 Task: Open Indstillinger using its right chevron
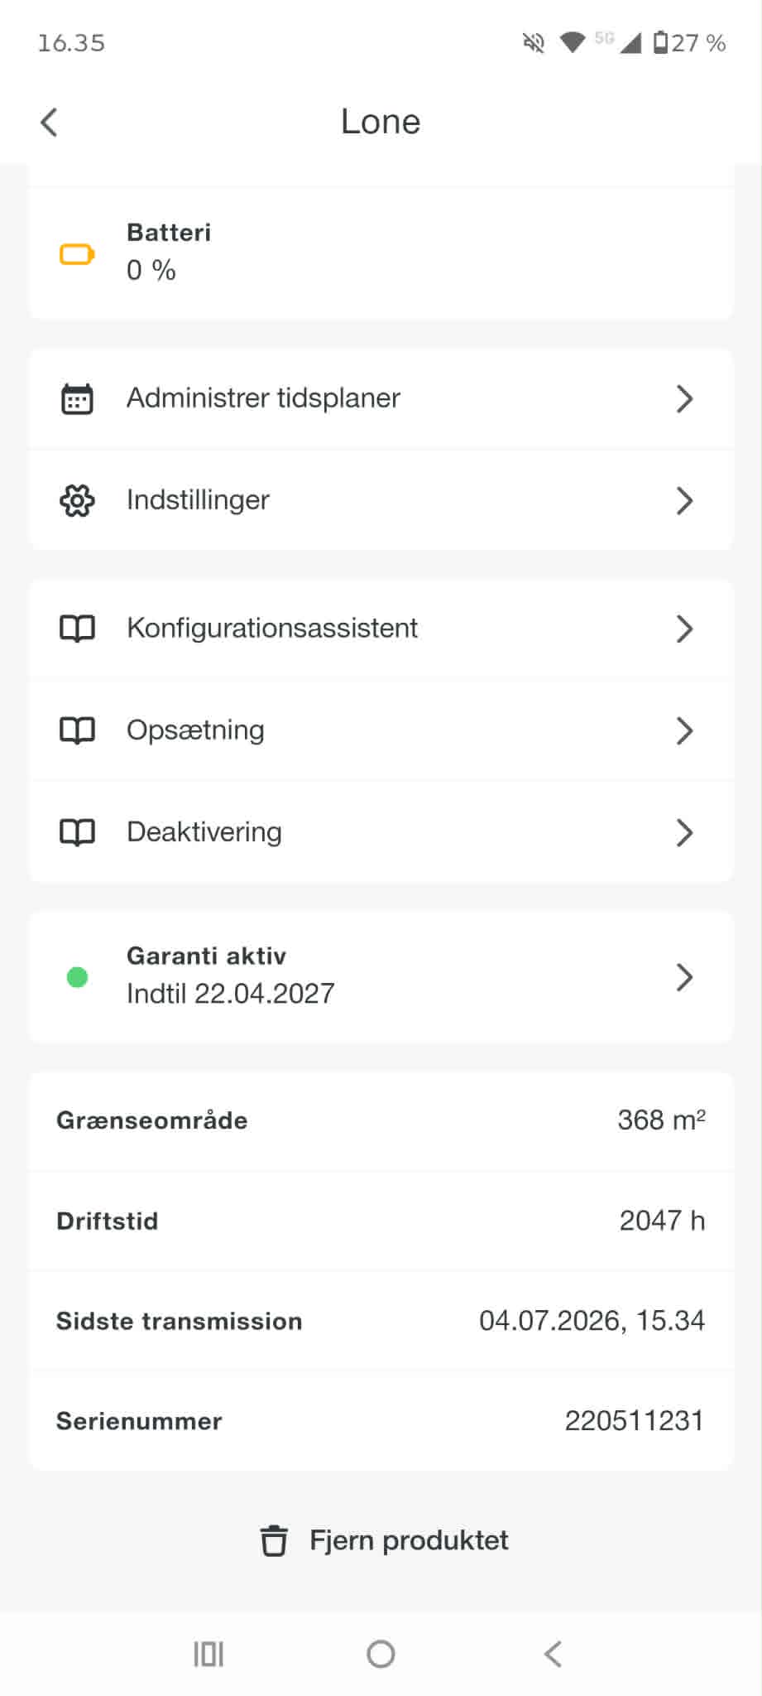684,500
